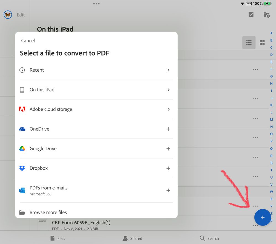The width and height of the screenshot is (276, 244).
Task: Create a new folder with folder-plus icon
Action: point(267,15)
